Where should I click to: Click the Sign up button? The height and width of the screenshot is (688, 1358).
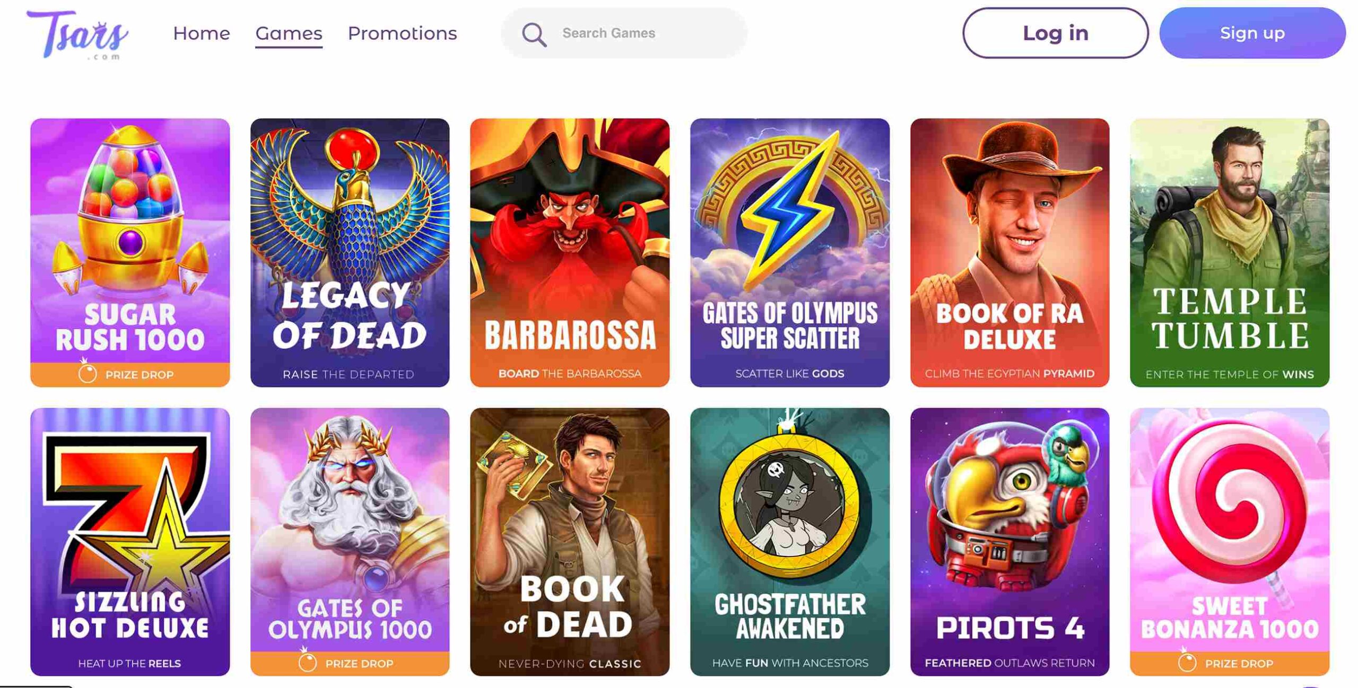[1252, 33]
